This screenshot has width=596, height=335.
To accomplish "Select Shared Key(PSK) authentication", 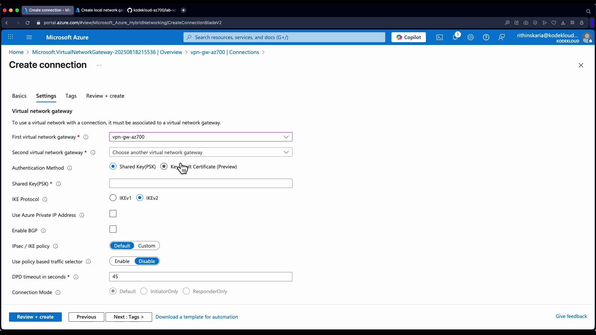I will point(113,167).
